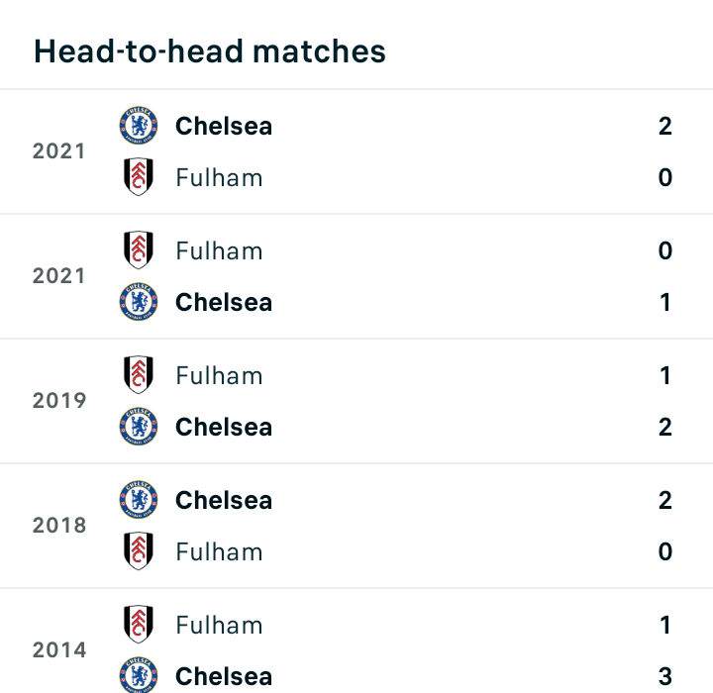Image resolution: width=713 pixels, height=693 pixels.
Task: Click the Fulham crest in the 2019 match
Action: click(x=139, y=374)
